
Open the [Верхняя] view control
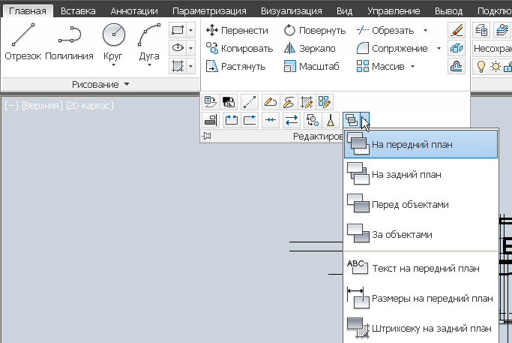[42, 106]
